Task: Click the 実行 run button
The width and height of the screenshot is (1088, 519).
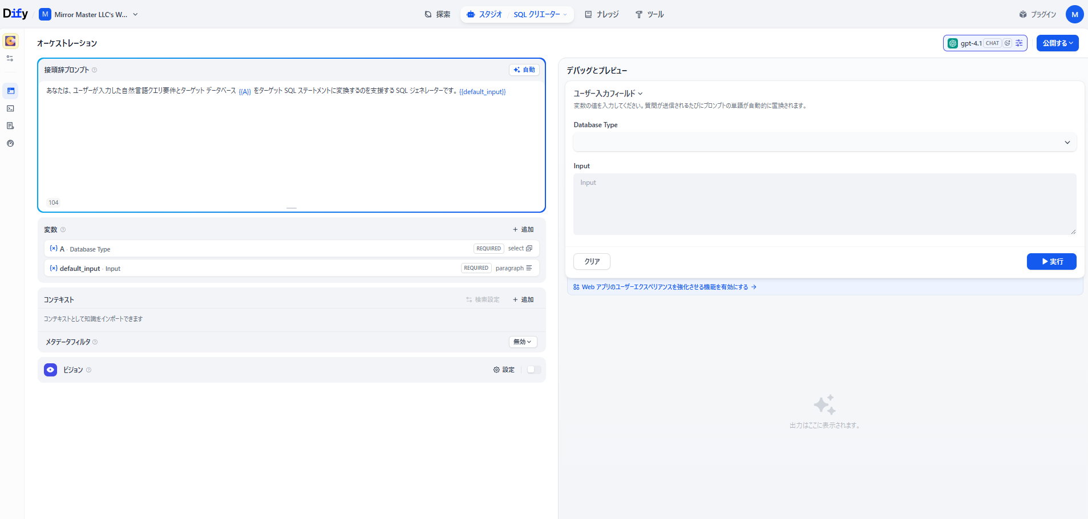Action: pos(1050,261)
